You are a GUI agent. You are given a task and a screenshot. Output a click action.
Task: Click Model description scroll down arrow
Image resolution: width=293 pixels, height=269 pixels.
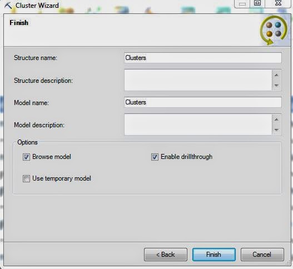276,129
